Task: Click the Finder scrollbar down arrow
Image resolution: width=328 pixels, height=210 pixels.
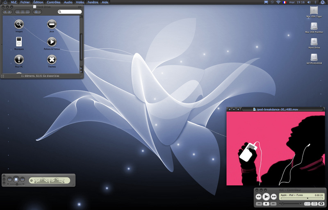Action: [x=81, y=71]
